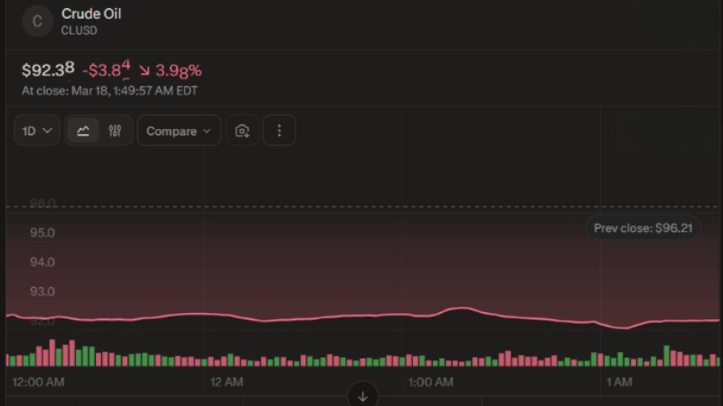This screenshot has width=723, height=406.
Task: Click the Crude Oil avatar icon
Action: coord(37,21)
